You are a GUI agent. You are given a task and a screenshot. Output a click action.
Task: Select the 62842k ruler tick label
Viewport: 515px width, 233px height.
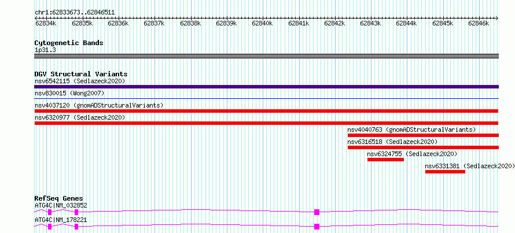click(x=334, y=23)
